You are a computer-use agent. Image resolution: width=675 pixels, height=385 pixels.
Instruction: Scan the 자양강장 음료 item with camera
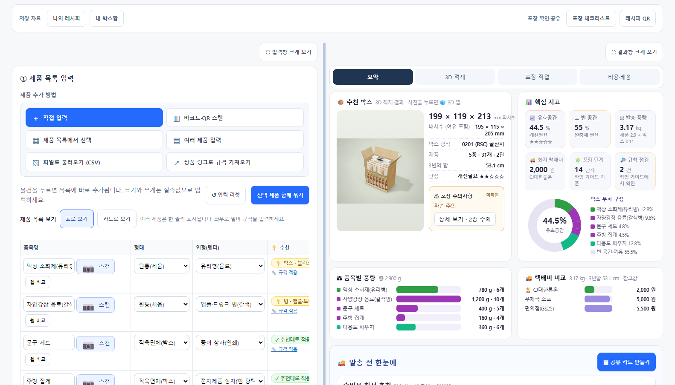96,305
